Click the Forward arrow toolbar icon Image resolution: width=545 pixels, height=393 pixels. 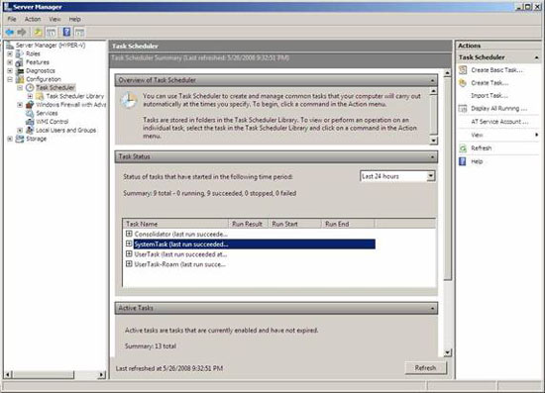(22, 33)
